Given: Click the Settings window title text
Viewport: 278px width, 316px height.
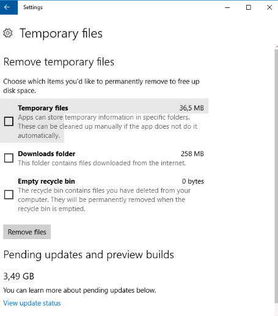Looking at the screenshot, I should (33, 7).
